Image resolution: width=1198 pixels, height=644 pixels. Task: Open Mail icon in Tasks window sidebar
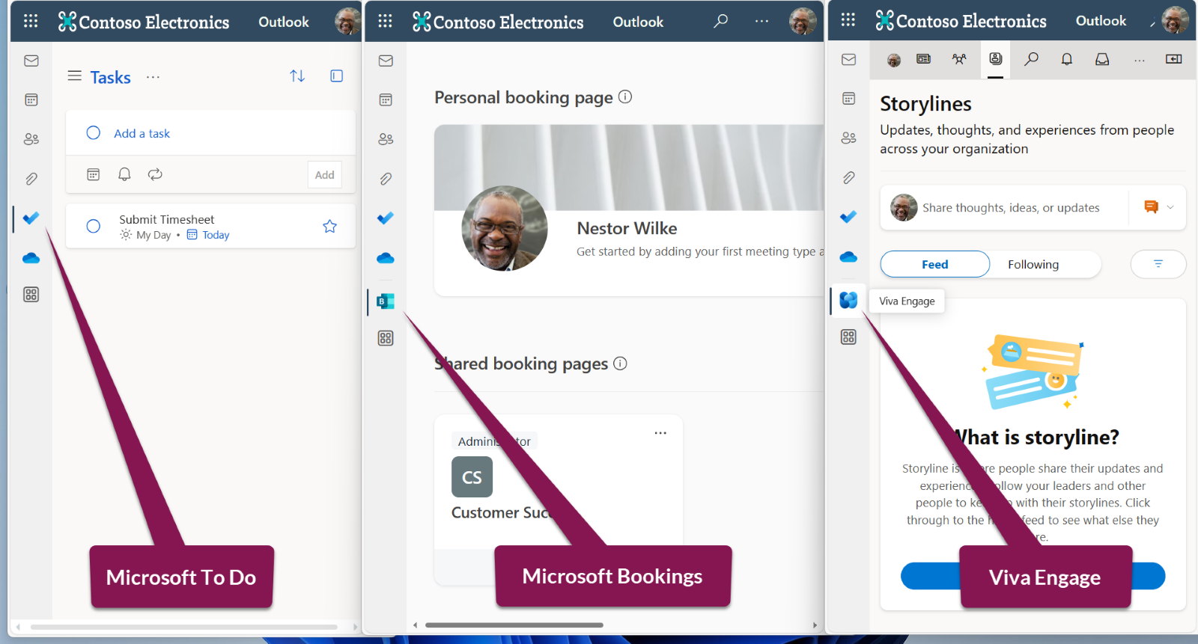click(31, 61)
